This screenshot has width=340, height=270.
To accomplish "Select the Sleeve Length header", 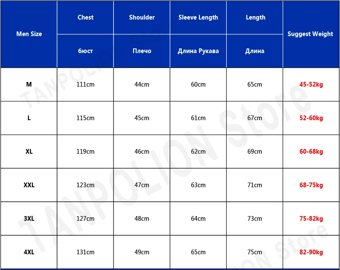I will (x=198, y=17).
